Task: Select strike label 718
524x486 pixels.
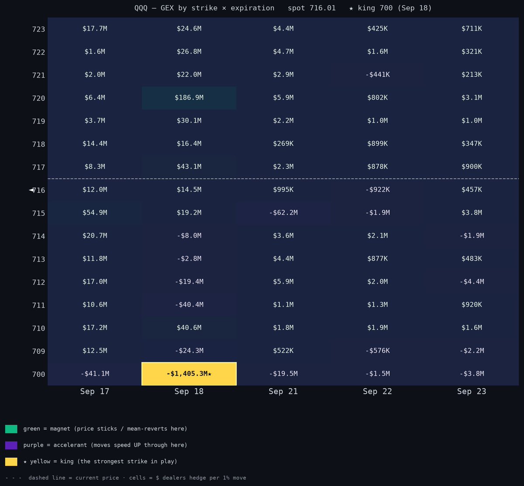Action: click(38, 145)
